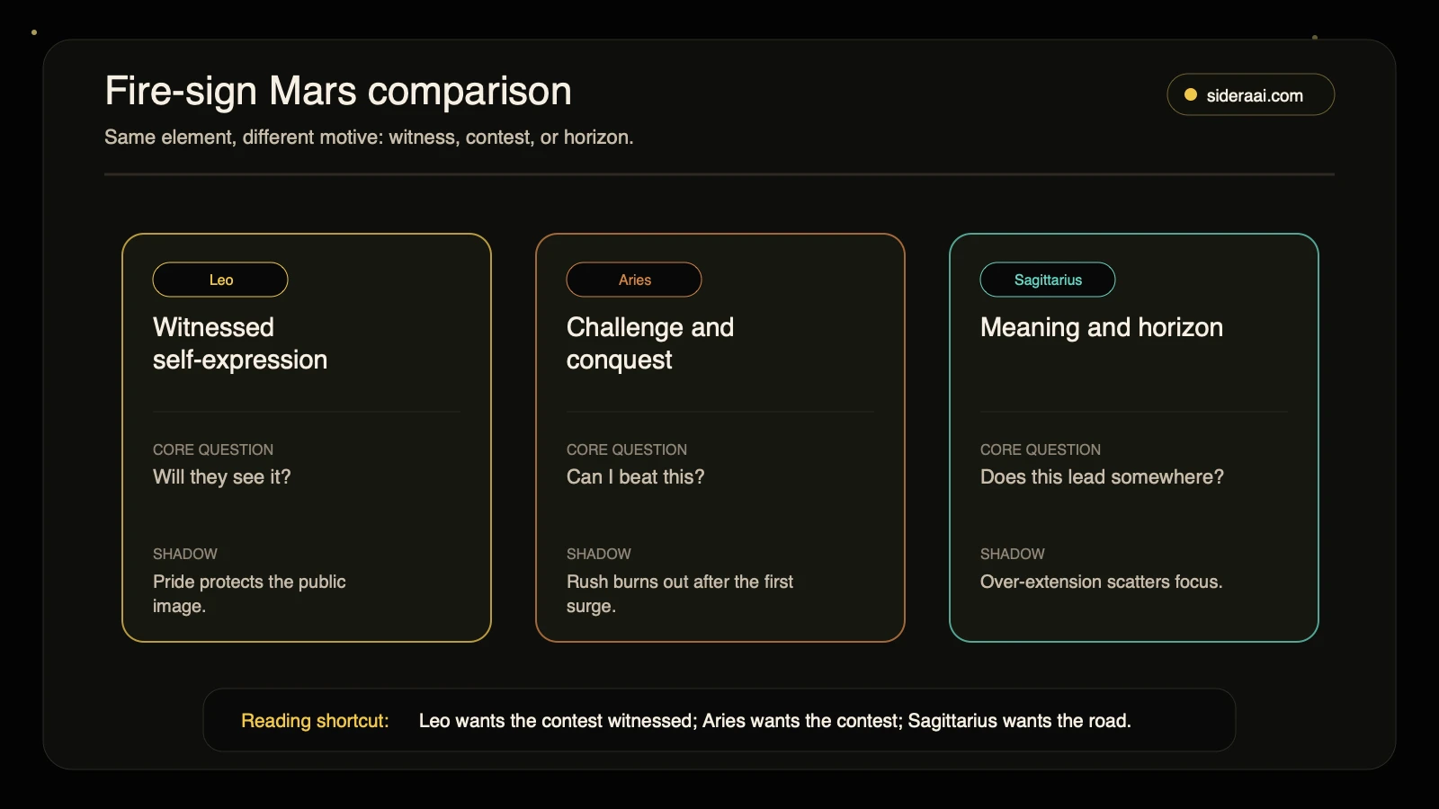Click the subtitle 'Same element, different motive'

(x=369, y=138)
